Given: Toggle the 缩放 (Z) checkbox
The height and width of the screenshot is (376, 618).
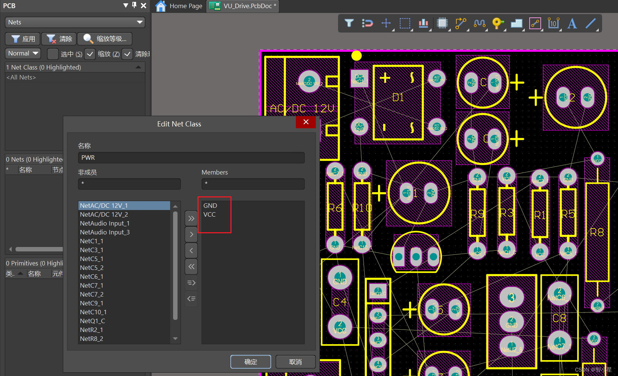Looking at the screenshot, I should coord(90,54).
